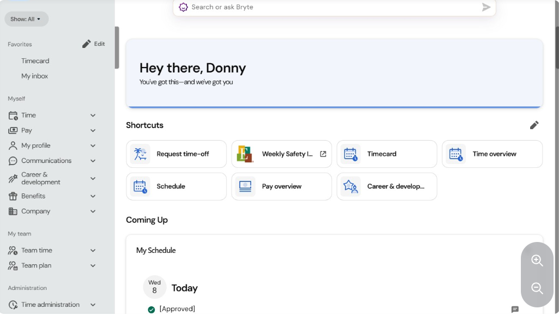Image resolution: width=559 pixels, height=315 pixels.
Task: Click the zoom in magnifier button
Action: tap(537, 261)
